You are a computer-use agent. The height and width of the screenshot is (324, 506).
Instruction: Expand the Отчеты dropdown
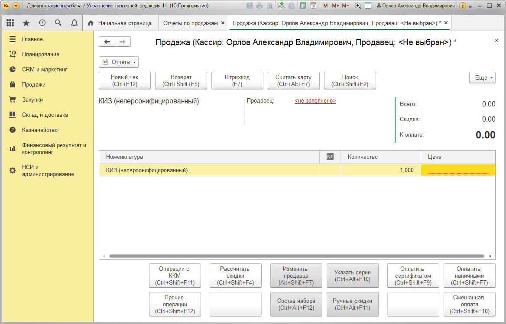(x=119, y=62)
